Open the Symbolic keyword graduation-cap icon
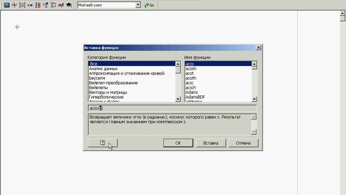This screenshot has width=346, height=195. pos(69,5)
